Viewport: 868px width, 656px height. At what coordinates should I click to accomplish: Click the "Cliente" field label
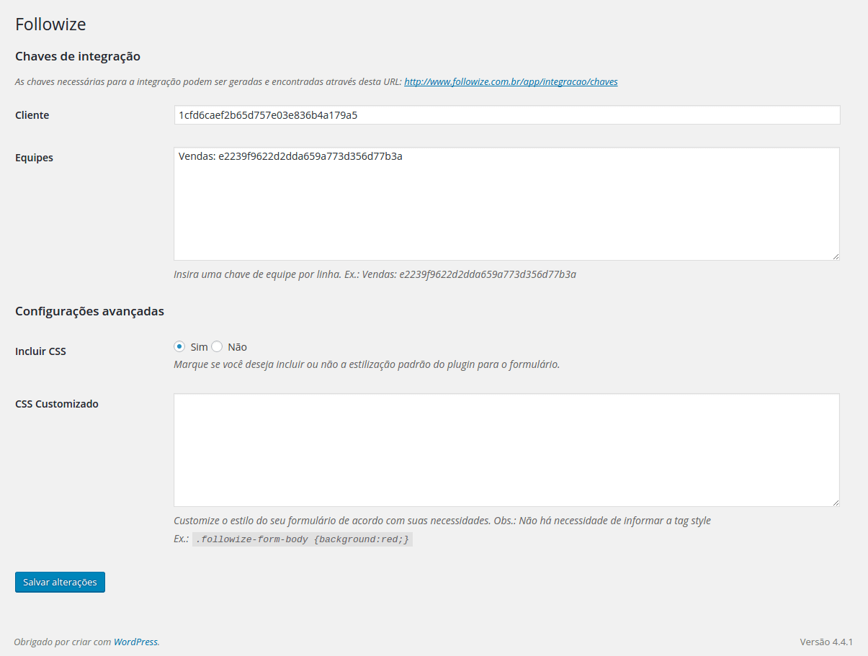click(x=32, y=115)
